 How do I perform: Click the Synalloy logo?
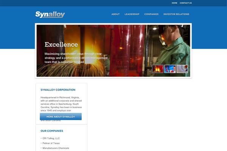(50, 14)
